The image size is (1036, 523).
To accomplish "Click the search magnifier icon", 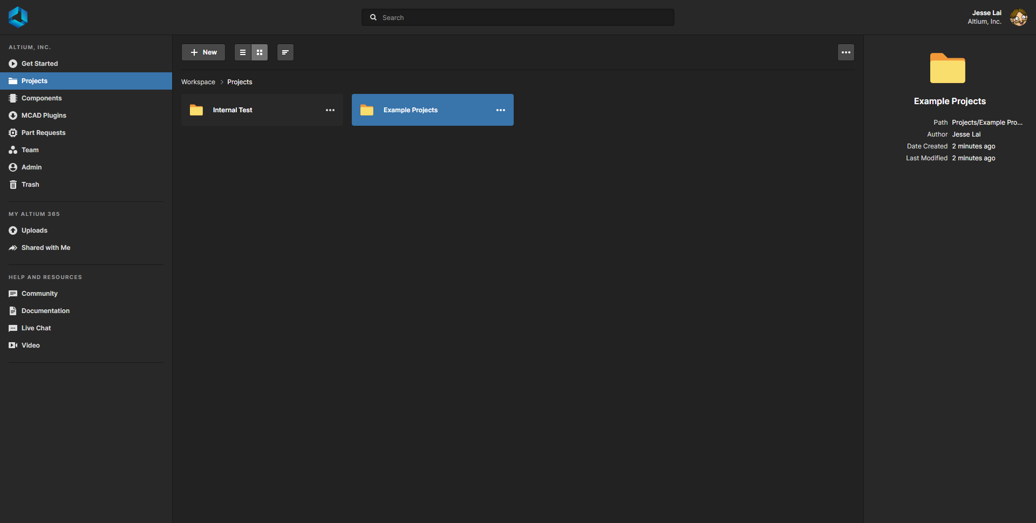I will point(373,17).
